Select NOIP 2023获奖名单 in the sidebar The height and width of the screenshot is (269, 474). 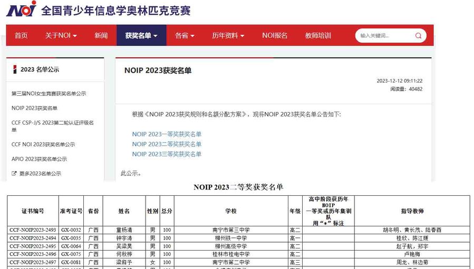[x=34, y=108]
